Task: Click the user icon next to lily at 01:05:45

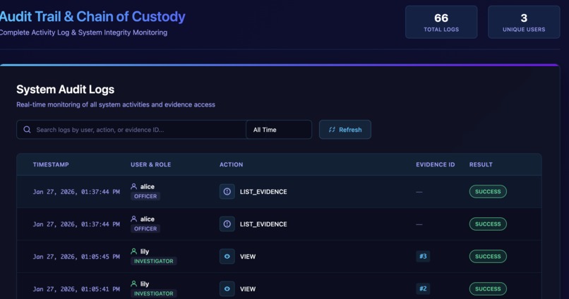Action: pyautogui.click(x=134, y=251)
